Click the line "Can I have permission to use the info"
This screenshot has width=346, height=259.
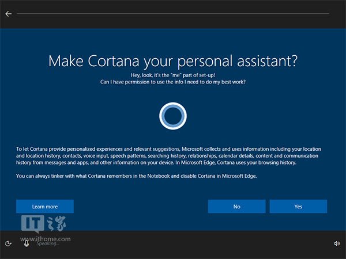pos(173,82)
